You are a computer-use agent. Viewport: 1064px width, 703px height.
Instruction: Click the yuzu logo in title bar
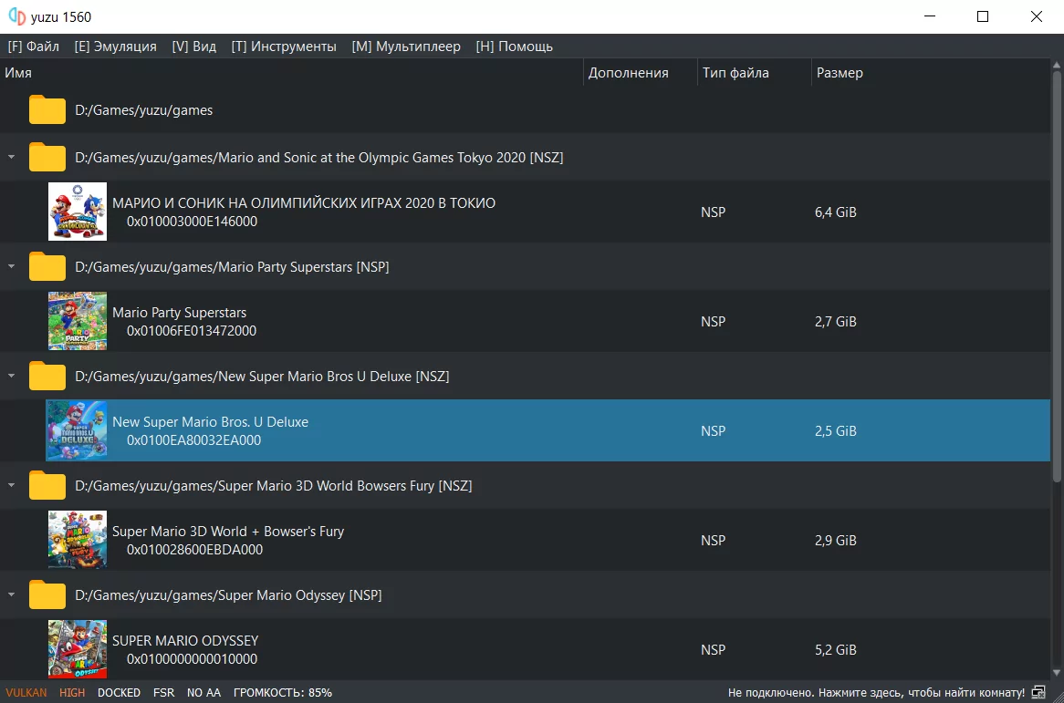(x=16, y=16)
